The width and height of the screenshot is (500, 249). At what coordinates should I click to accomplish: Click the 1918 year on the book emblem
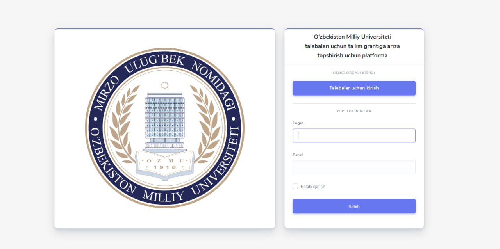click(x=164, y=167)
